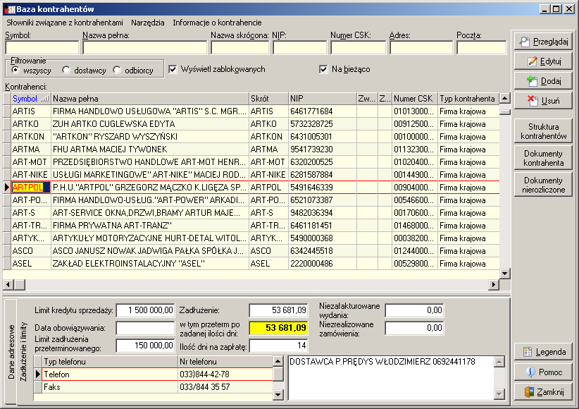The height and width of the screenshot is (409, 579).
Task: Select the ARTIS contractor row
Action: [x=251, y=111]
